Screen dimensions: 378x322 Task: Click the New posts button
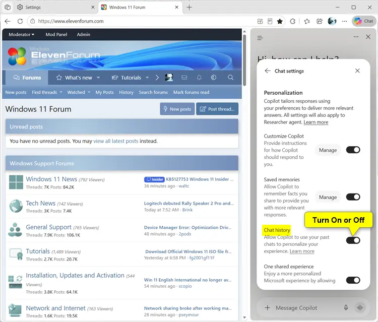tap(177, 109)
